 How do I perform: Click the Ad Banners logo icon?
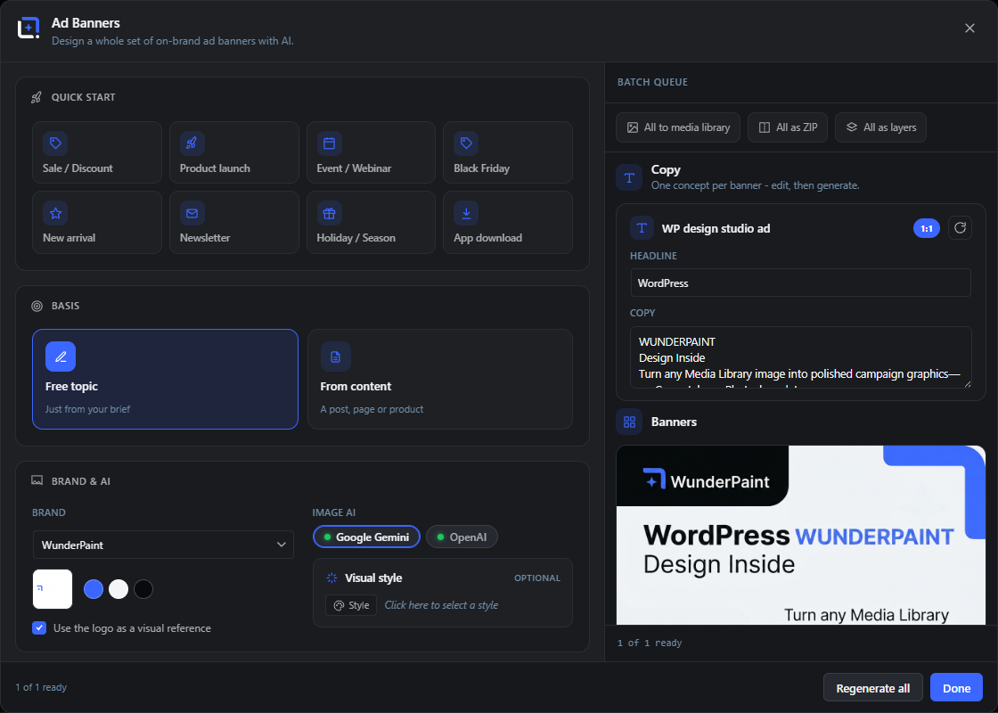tap(29, 28)
